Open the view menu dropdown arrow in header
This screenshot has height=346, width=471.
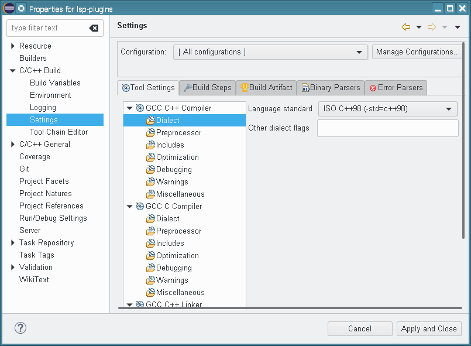(458, 27)
